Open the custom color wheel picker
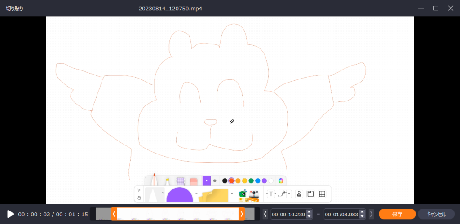The height and width of the screenshot is (224, 460). [281, 180]
